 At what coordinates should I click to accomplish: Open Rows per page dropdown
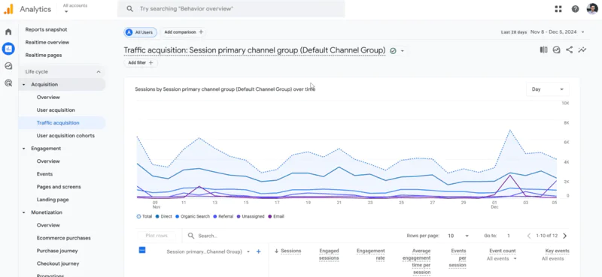click(458, 236)
